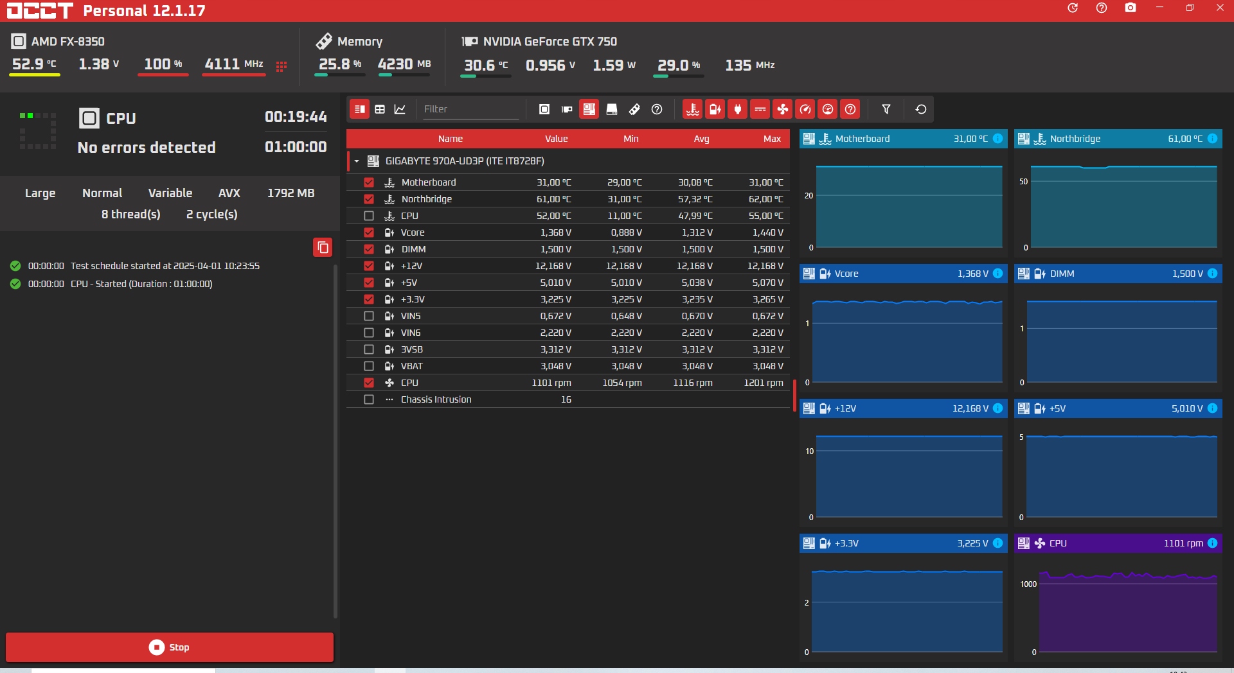
Task: Toggle the graphics card hardware filter icon
Action: [x=567, y=109]
